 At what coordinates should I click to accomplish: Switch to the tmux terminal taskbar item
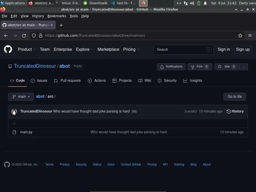[x=68, y=3]
